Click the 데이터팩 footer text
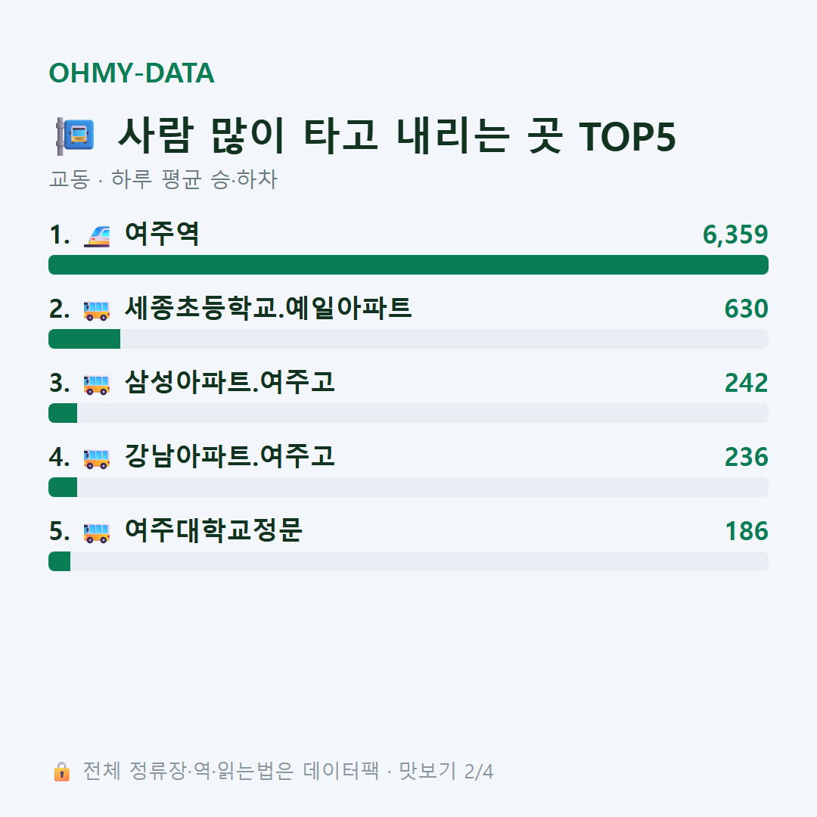This screenshot has height=817, width=817. pos(341,771)
